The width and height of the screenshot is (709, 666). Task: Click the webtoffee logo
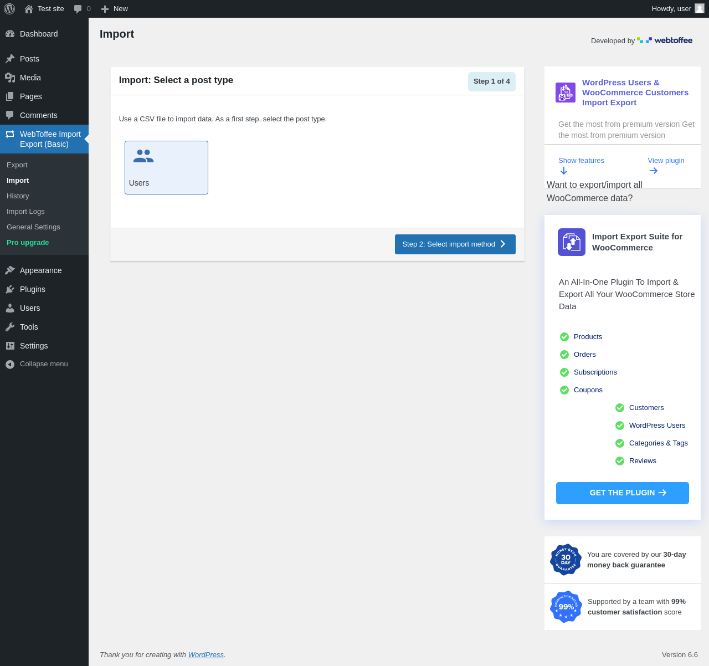tap(665, 40)
